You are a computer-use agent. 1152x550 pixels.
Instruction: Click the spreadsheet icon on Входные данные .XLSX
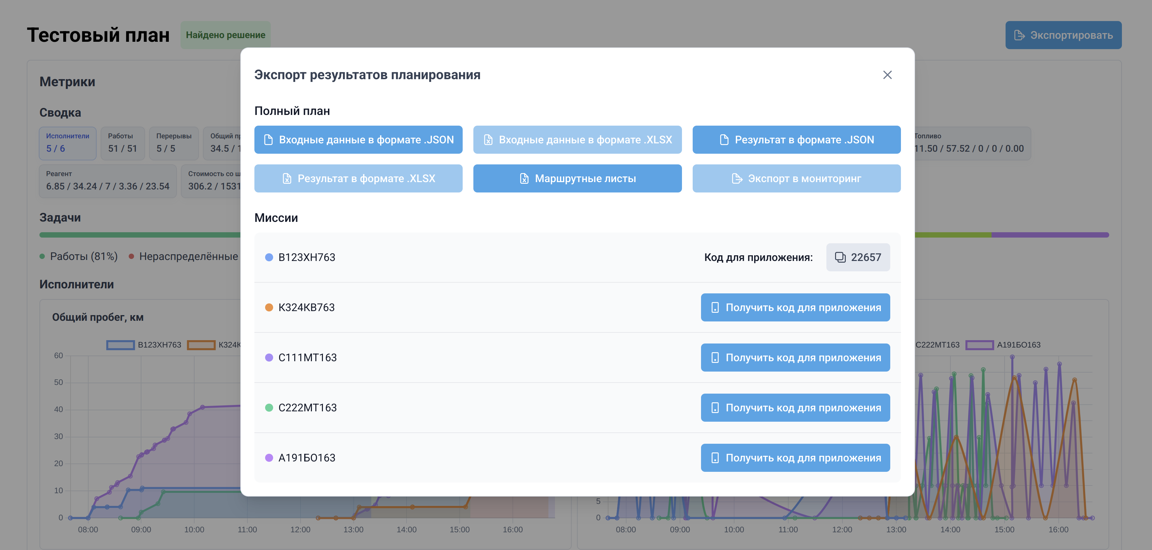(x=488, y=140)
